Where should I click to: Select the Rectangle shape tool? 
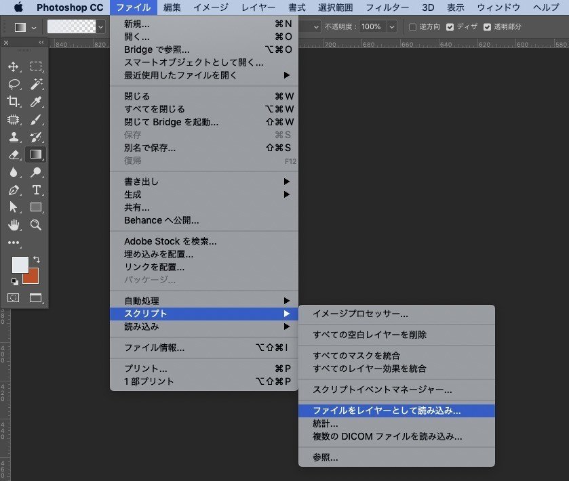click(35, 207)
